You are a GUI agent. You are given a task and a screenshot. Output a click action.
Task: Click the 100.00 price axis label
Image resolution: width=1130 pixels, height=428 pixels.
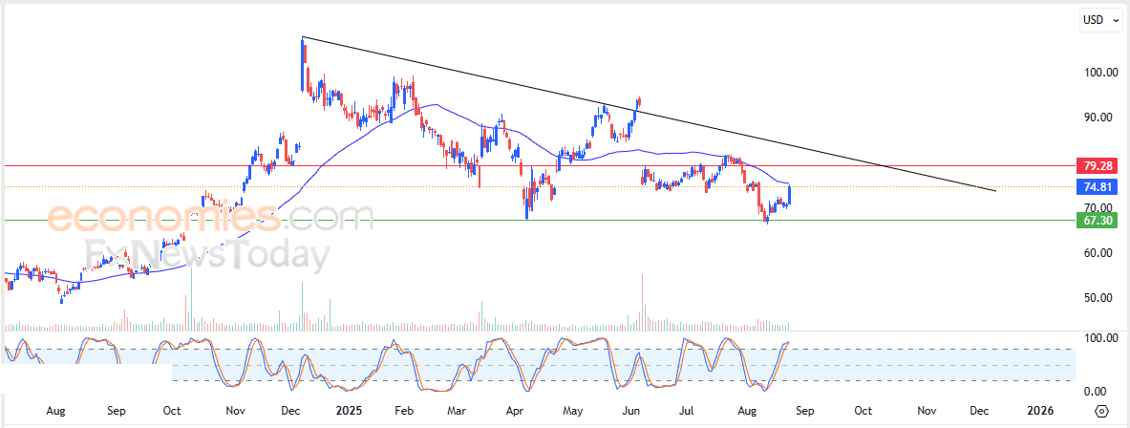(x=1099, y=72)
